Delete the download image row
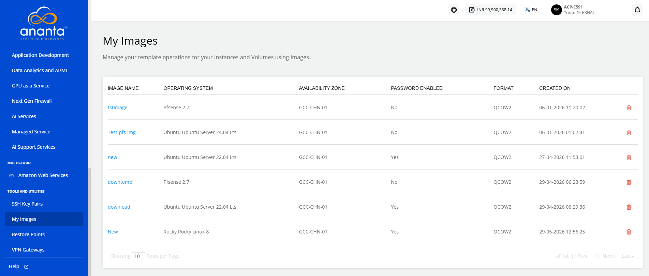 pyautogui.click(x=629, y=207)
